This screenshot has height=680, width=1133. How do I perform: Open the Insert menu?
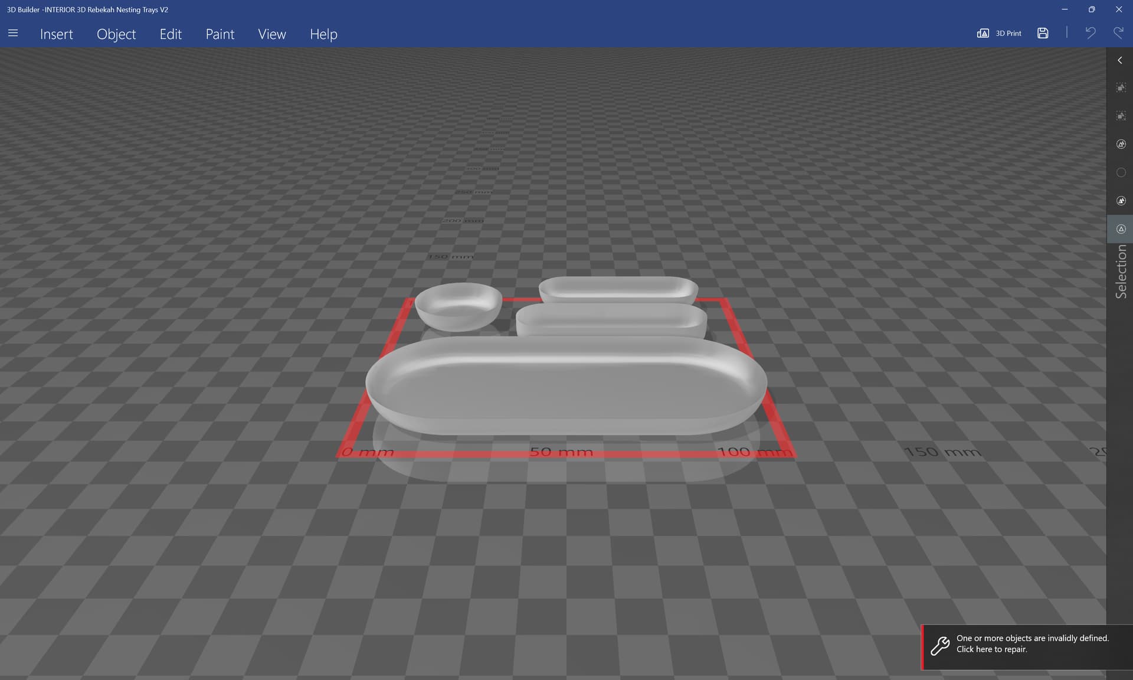(x=57, y=34)
